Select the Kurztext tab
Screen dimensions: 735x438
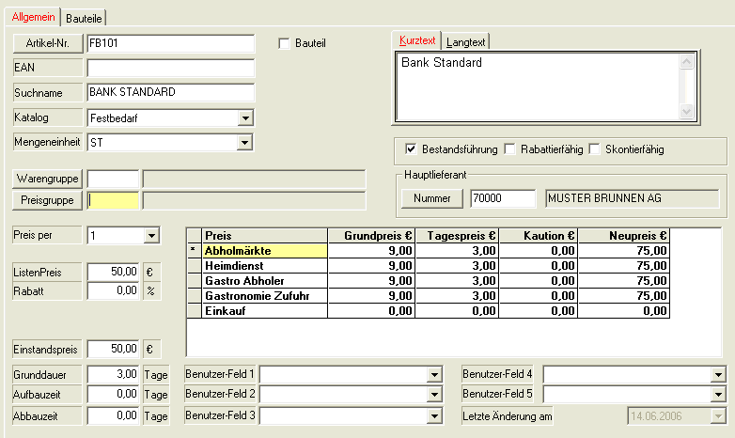coord(415,41)
